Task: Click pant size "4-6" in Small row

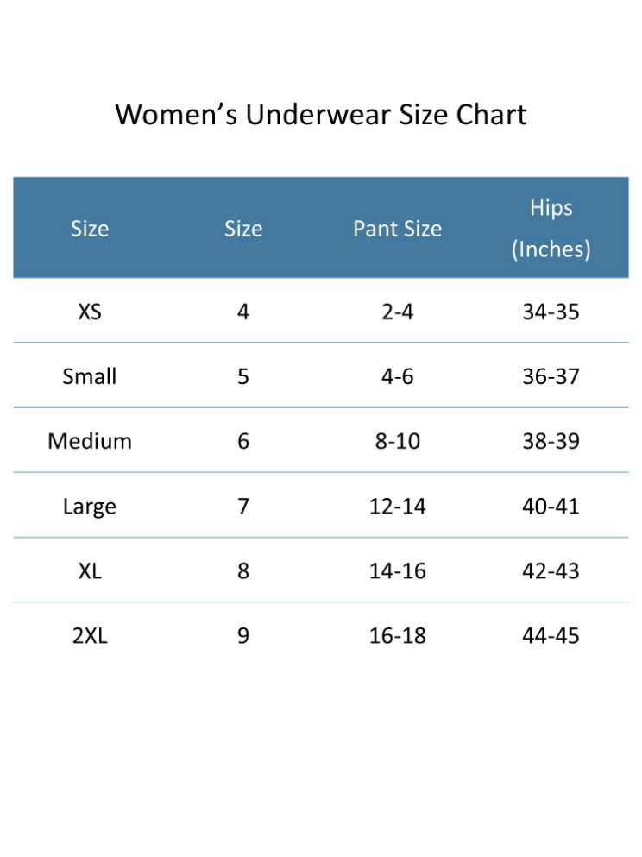Action: (398, 376)
